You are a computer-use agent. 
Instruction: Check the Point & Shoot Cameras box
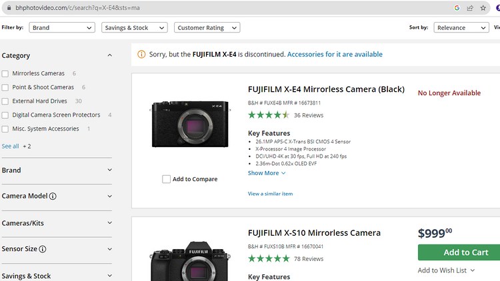click(5, 87)
